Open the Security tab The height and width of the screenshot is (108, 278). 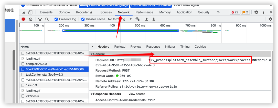(x=204, y=12)
